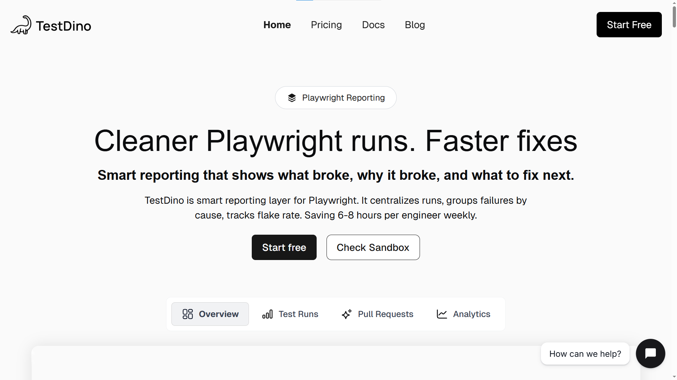Click the Analytics line chart icon
This screenshot has height=380, width=677.
pos(442,314)
